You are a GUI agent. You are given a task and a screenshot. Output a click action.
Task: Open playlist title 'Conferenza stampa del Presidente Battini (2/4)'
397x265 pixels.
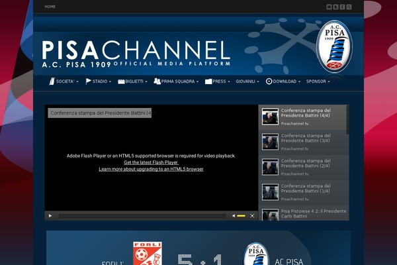pos(306,163)
